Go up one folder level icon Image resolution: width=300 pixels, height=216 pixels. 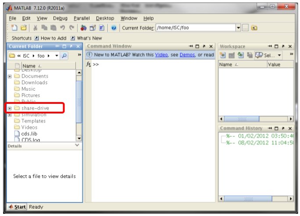(254, 28)
